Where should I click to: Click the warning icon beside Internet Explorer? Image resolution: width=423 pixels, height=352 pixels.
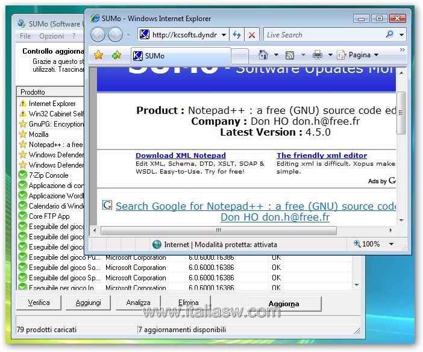(x=23, y=104)
